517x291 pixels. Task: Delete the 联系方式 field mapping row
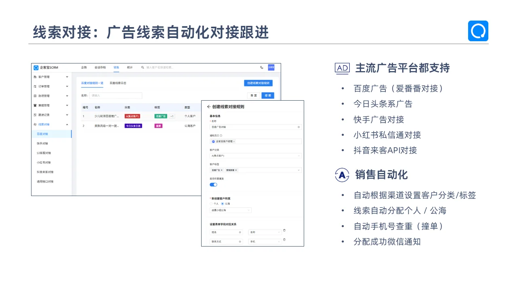(284, 240)
